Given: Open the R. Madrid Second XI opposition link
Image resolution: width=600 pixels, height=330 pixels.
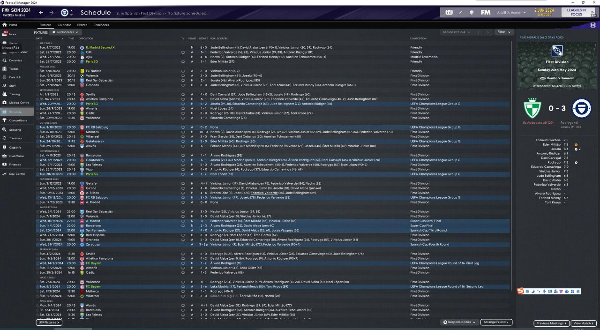Looking at the screenshot, I should (100, 47).
